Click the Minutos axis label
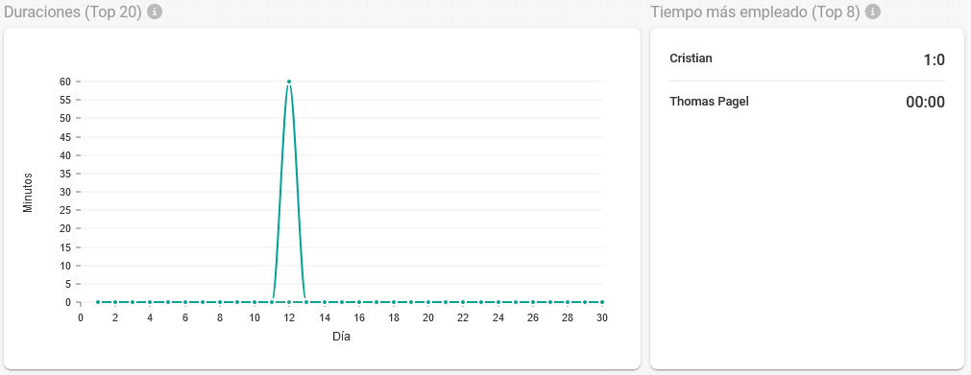The width and height of the screenshot is (971, 375). (27, 193)
